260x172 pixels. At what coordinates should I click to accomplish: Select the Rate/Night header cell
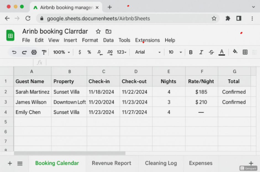coord(201,81)
